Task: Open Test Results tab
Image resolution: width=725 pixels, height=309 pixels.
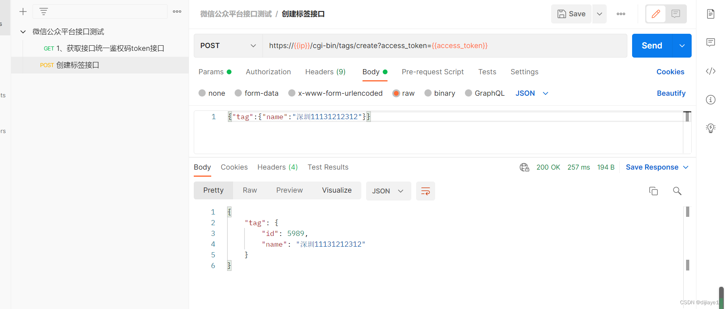Action: coord(328,167)
